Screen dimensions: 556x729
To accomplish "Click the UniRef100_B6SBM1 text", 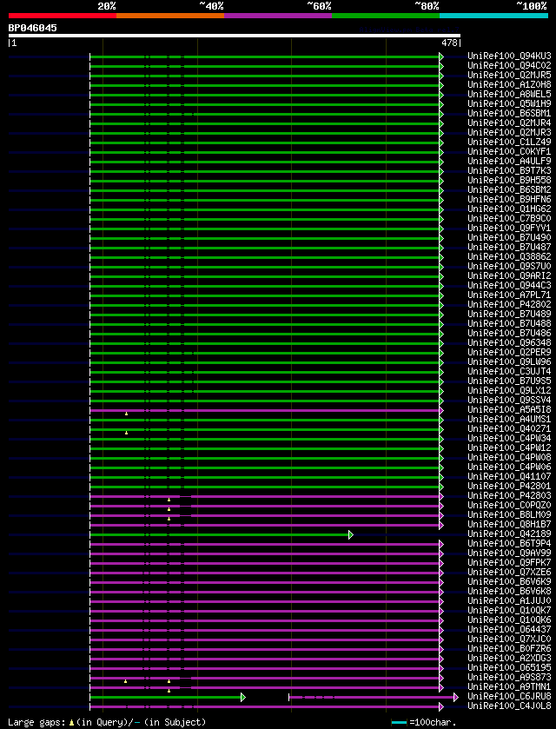I will click(509, 114).
